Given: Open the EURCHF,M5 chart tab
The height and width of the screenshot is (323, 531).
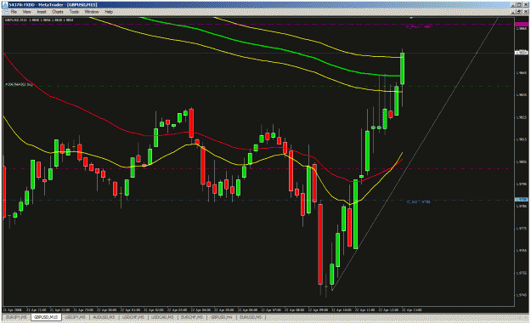Looking at the screenshot, I should [x=191, y=317].
